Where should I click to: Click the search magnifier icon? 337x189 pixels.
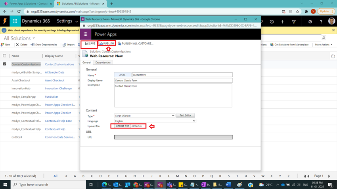tap(324, 38)
